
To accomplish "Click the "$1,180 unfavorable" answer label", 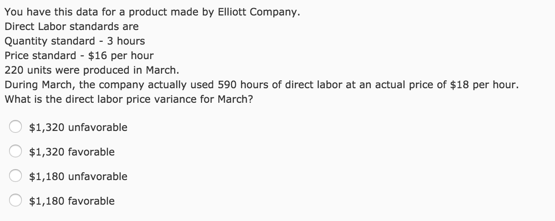I will pyautogui.click(x=78, y=176).
